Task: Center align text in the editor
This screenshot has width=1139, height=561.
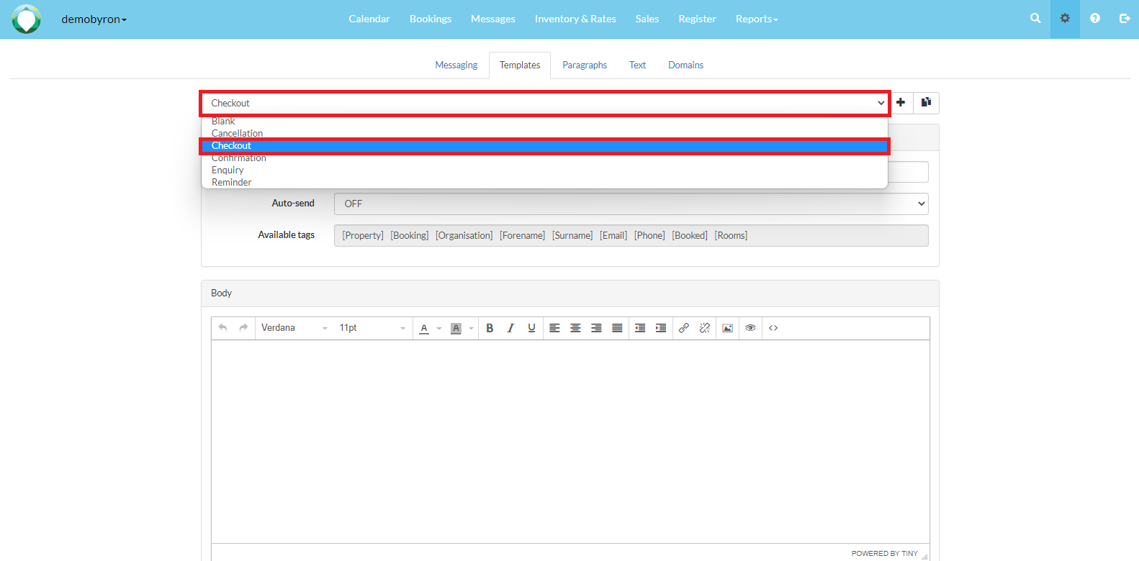Action: pos(575,328)
